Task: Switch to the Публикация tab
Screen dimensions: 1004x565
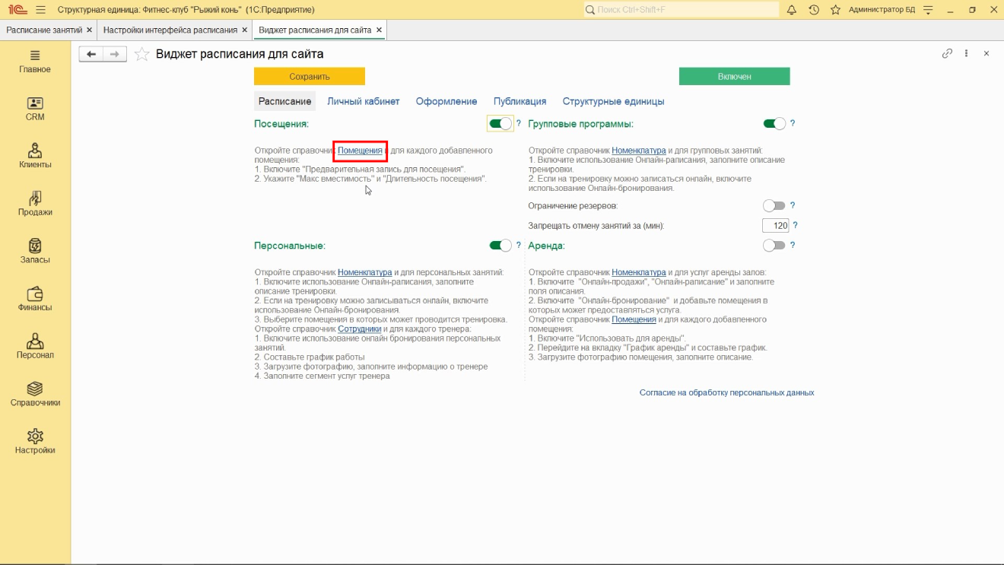Action: 519,101
